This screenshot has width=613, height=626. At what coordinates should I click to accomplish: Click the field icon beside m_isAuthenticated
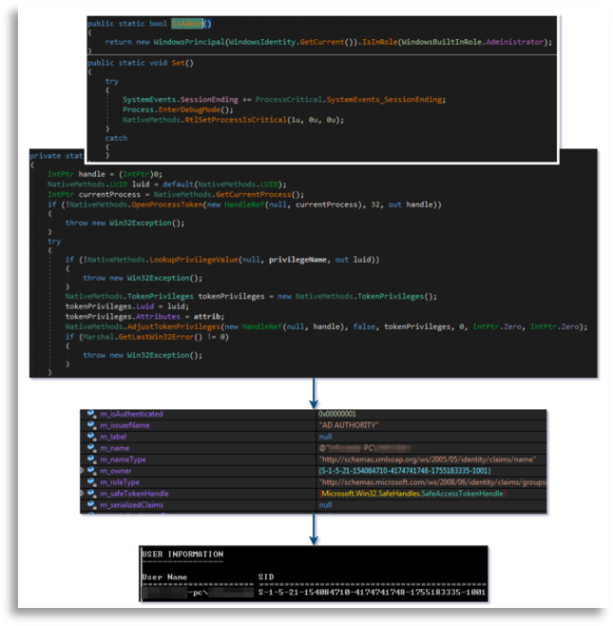[92, 415]
